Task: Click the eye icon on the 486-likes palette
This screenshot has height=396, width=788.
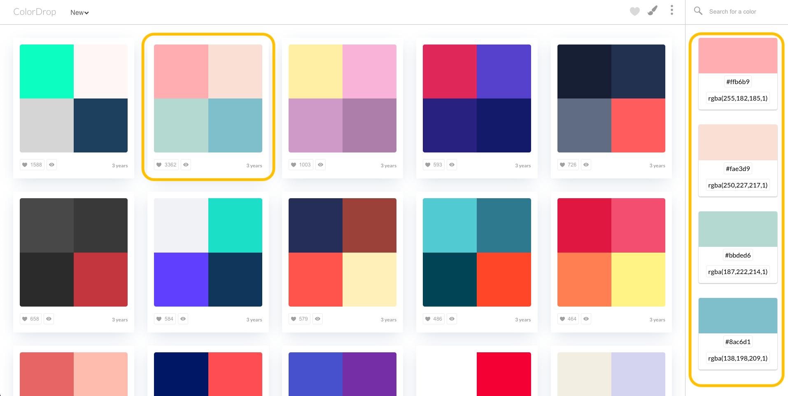Action: [452, 319]
